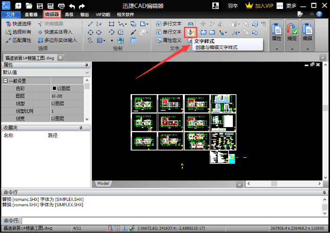Viewport: 330px width, 233px height.
Task: Select the Circle tool in Draw group
Action: 91,32
